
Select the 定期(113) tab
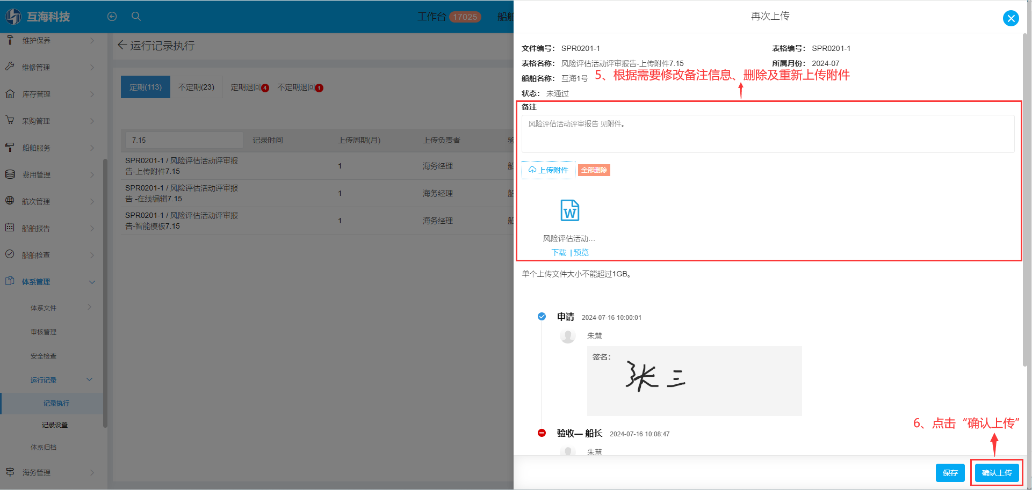tap(145, 87)
